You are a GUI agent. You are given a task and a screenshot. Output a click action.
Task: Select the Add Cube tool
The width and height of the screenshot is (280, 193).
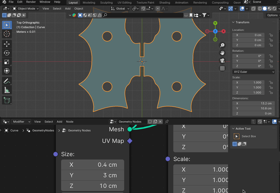7,100
